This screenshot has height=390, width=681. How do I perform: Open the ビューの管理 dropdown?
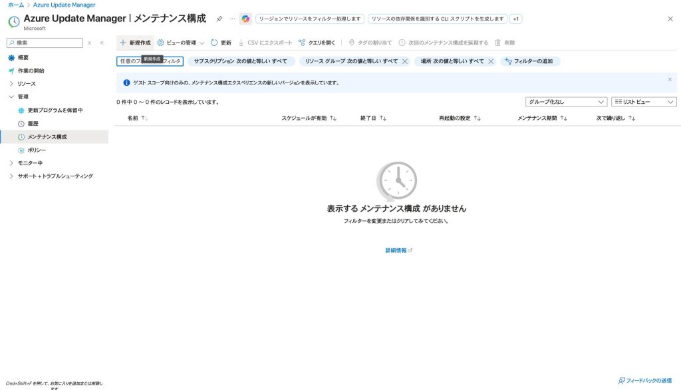[180, 43]
